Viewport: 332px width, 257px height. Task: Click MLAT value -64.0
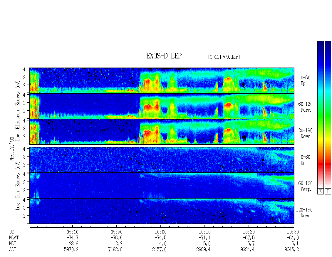point(293,238)
